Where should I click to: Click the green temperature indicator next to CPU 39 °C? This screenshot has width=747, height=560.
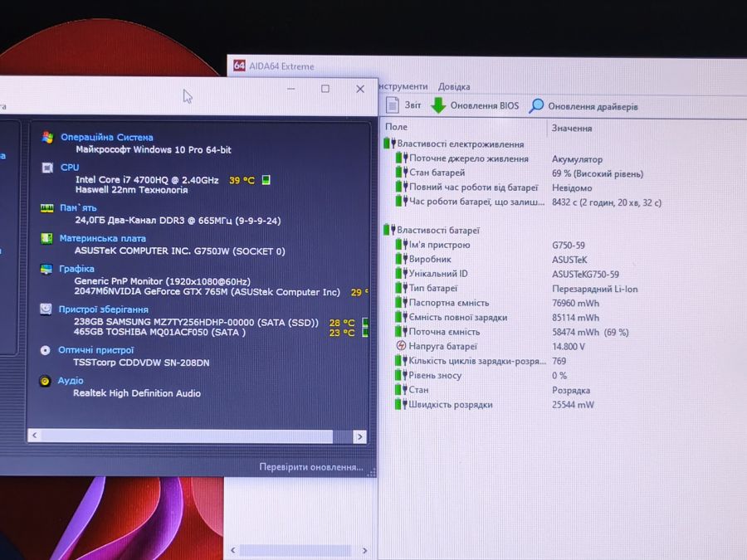pos(266,179)
